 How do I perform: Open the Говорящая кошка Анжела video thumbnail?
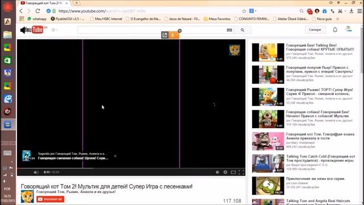coord(268,141)
